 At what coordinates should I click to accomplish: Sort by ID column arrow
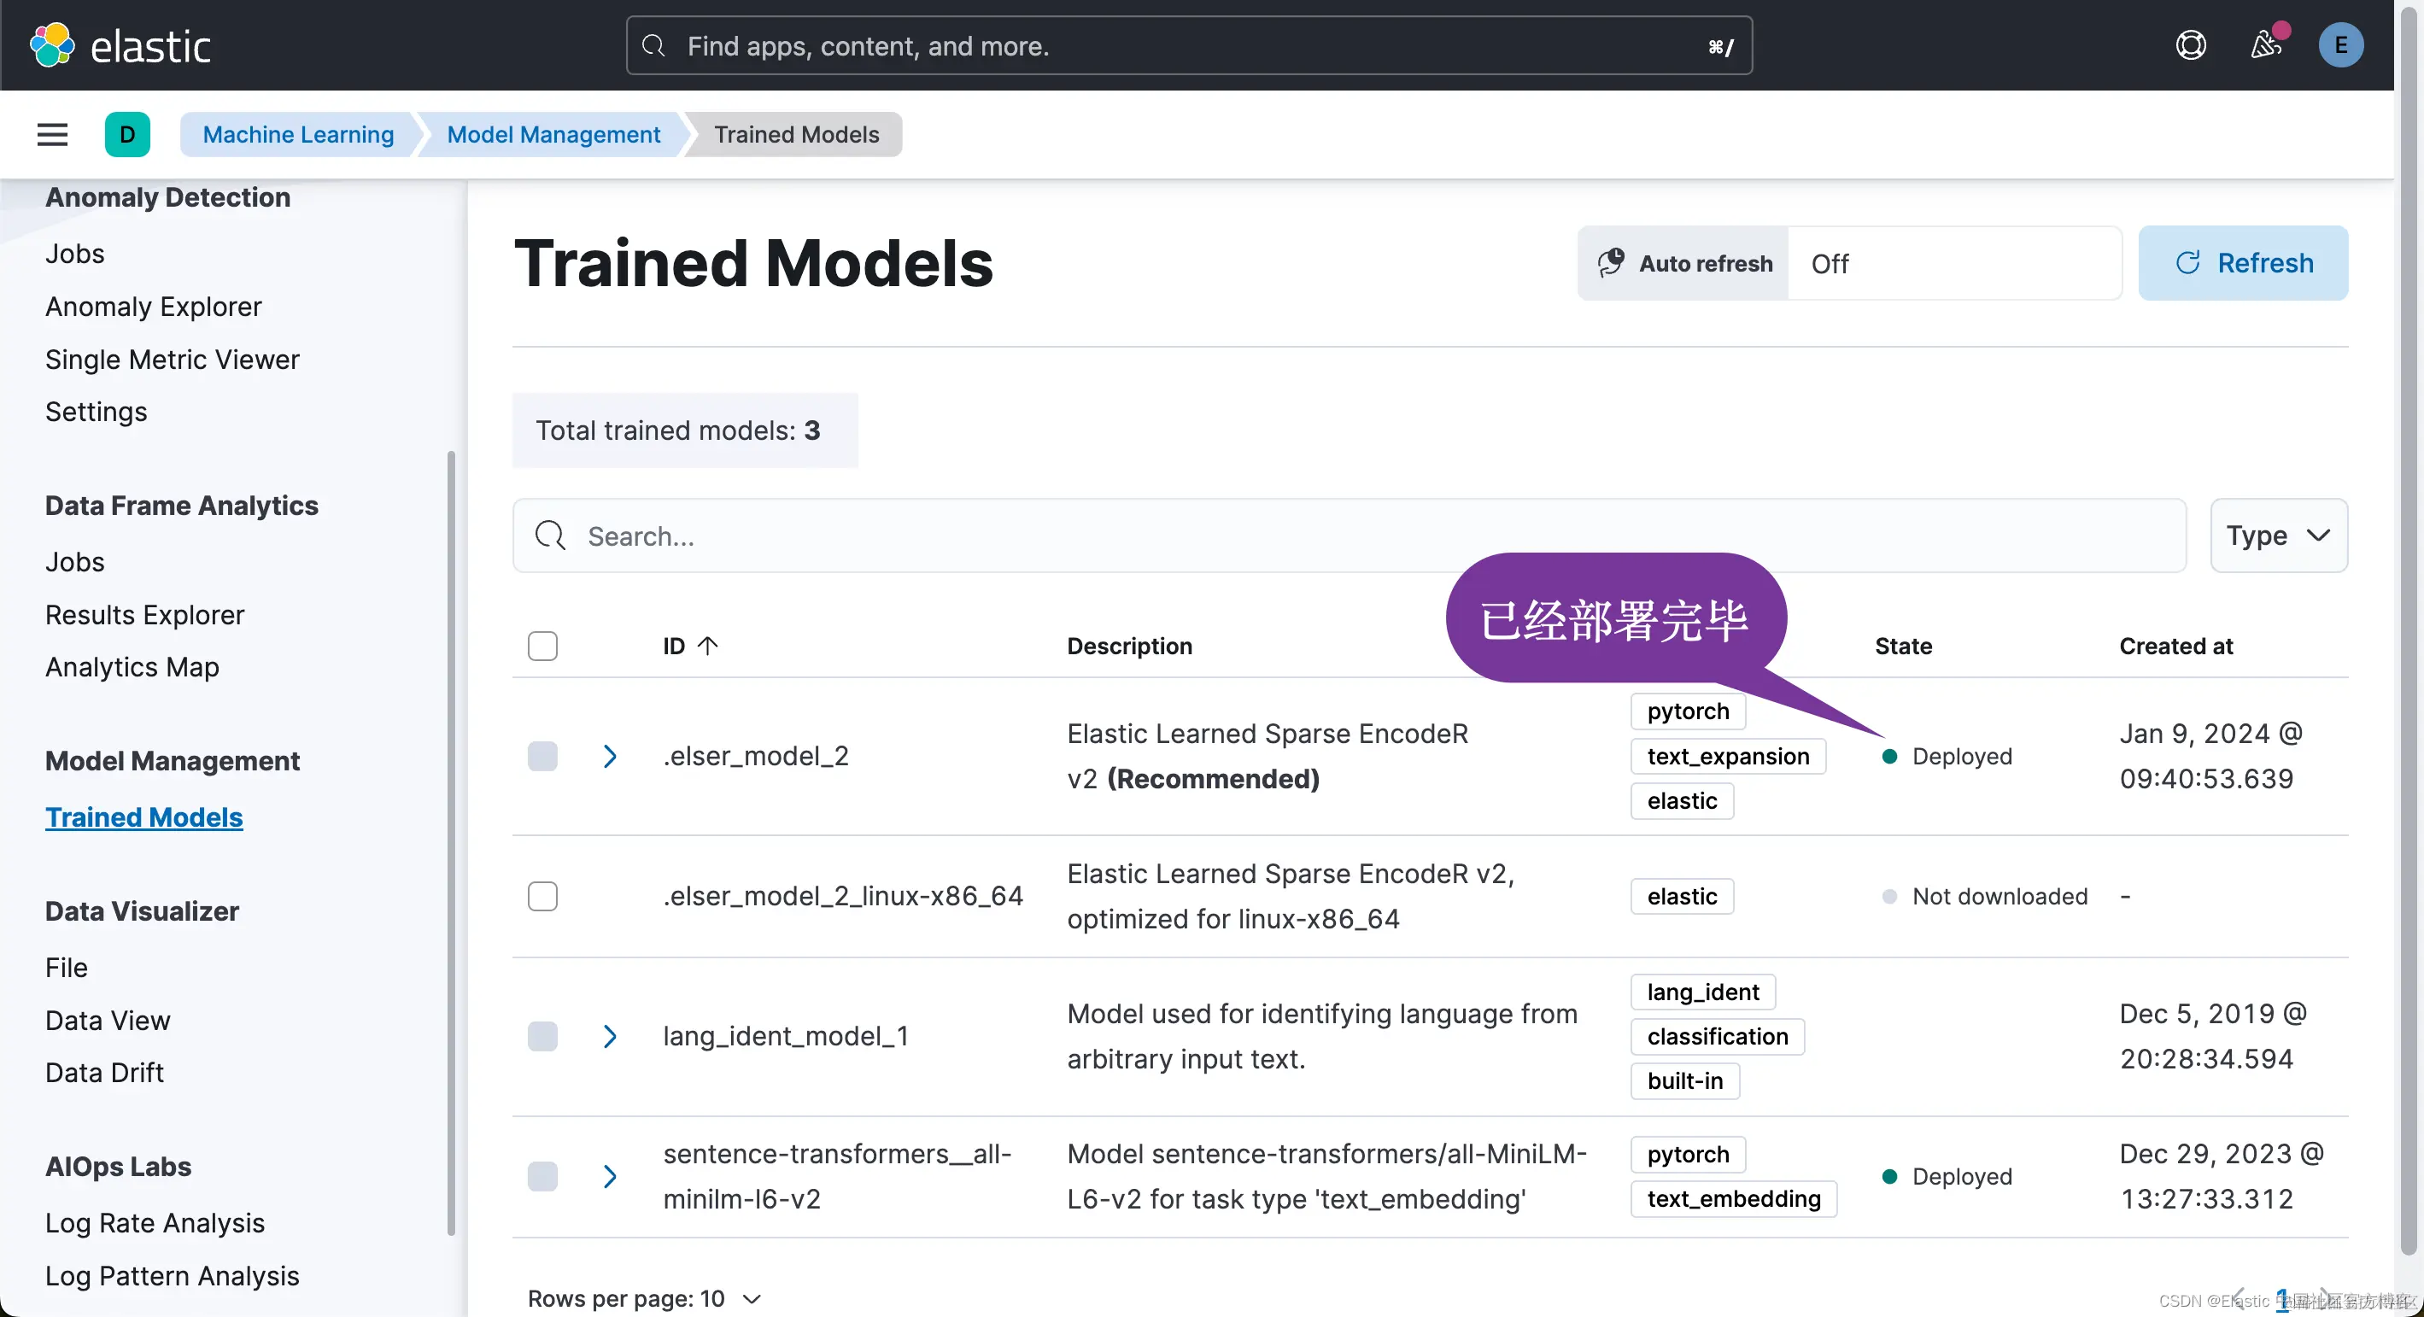pyautogui.click(x=707, y=646)
